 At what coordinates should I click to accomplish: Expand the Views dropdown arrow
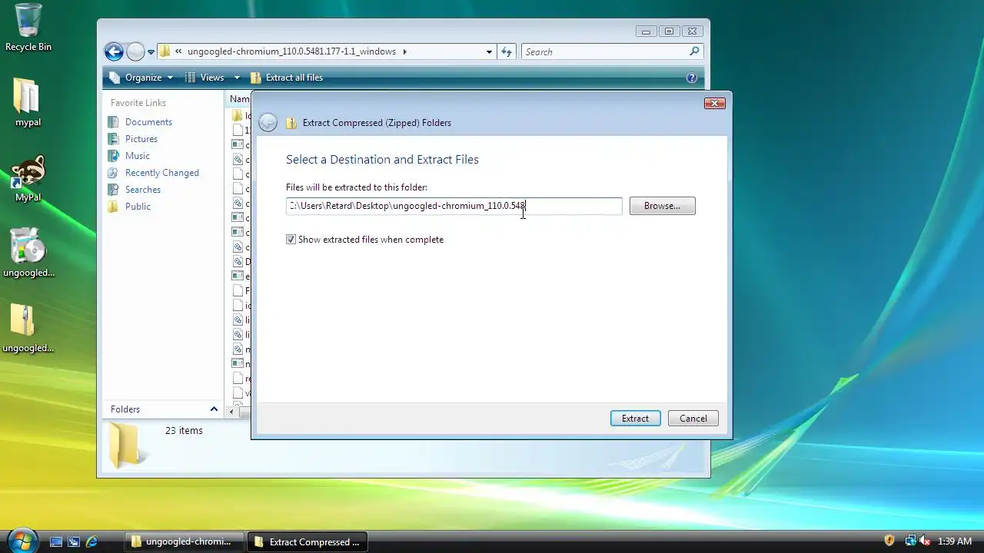237,78
